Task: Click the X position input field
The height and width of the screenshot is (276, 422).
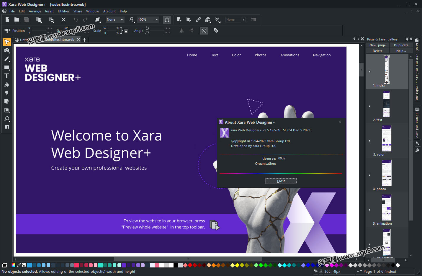Action: click(39, 28)
